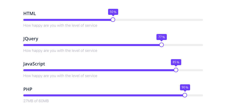Click the JavaScript slider handle
This screenshot has height=111, width=242.
(176, 70)
